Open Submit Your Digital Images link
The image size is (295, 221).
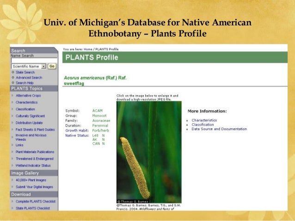pos(34,187)
